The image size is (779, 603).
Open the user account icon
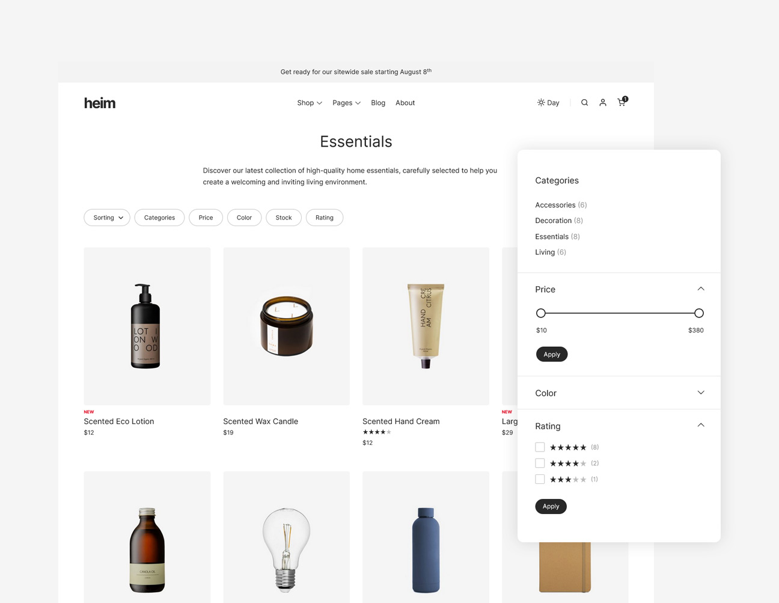(x=602, y=103)
